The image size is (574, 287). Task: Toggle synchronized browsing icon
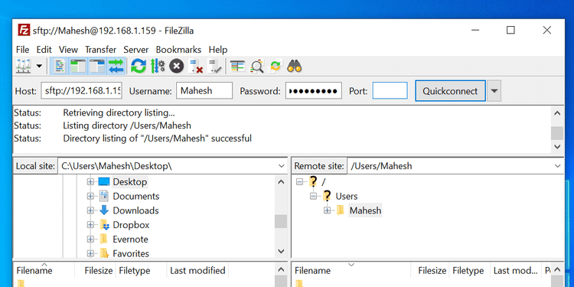click(x=276, y=67)
